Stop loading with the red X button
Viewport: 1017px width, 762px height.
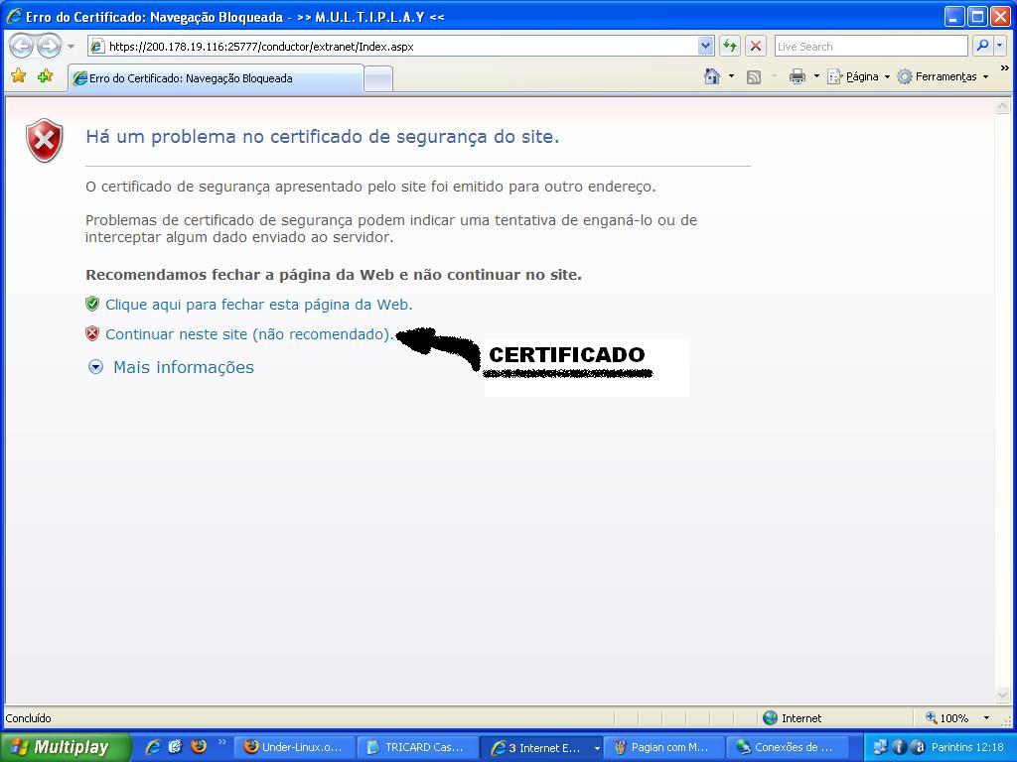[x=756, y=46]
